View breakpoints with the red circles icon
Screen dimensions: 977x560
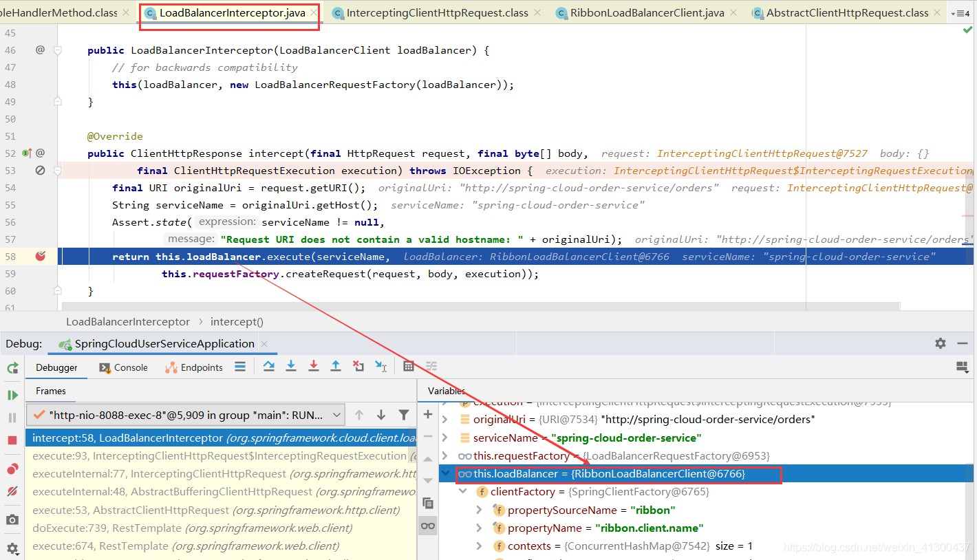(x=12, y=469)
